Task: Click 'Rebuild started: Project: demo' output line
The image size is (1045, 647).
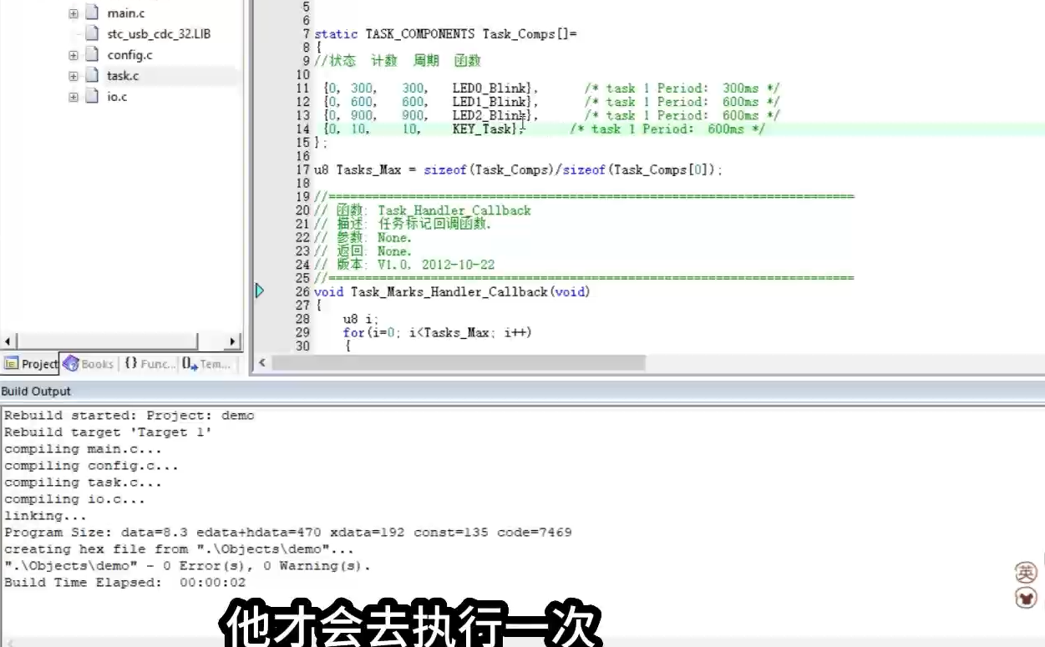Action: [x=129, y=416]
